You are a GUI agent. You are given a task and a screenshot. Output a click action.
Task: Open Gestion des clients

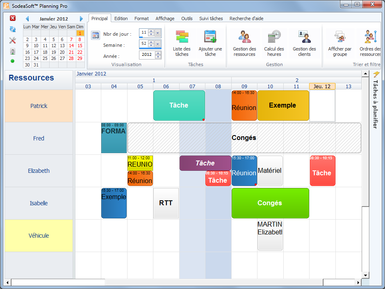click(304, 44)
